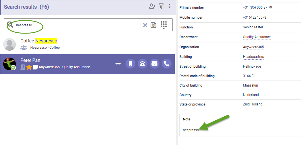Screen dimensions: 302x145
Task: Open the vertical three-dot menu
Action: coord(170,6)
